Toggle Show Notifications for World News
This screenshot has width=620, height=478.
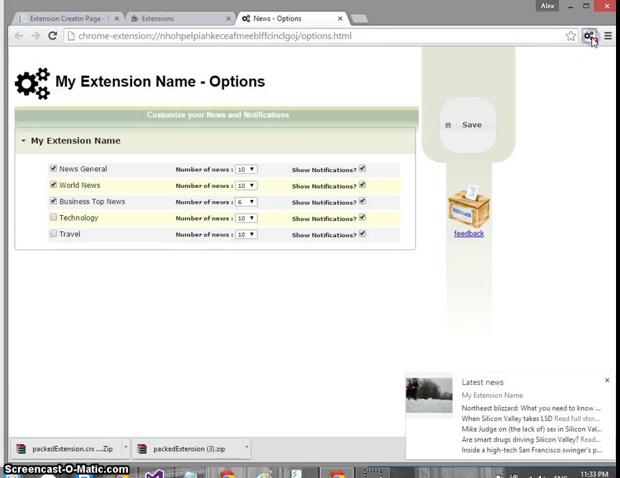tap(362, 185)
